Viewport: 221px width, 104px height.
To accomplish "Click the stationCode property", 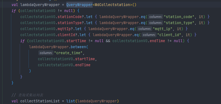I will tap(70, 17).
